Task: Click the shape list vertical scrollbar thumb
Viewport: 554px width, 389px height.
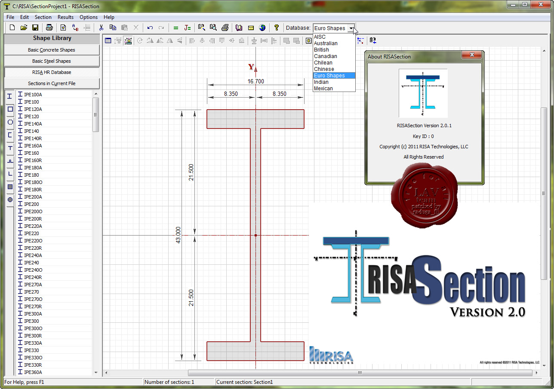Action: 96,114
